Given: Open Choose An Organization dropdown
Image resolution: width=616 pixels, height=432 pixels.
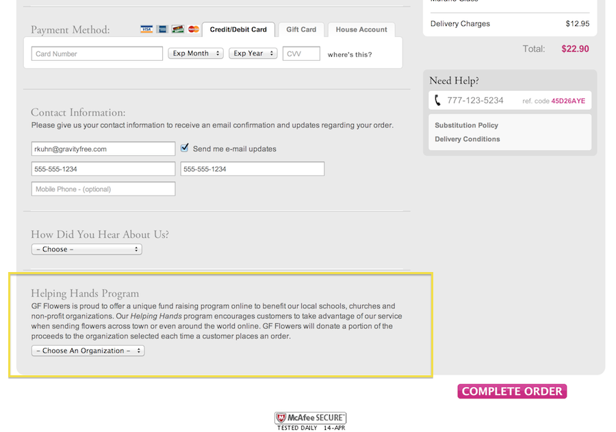Looking at the screenshot, I should [88, 351].
